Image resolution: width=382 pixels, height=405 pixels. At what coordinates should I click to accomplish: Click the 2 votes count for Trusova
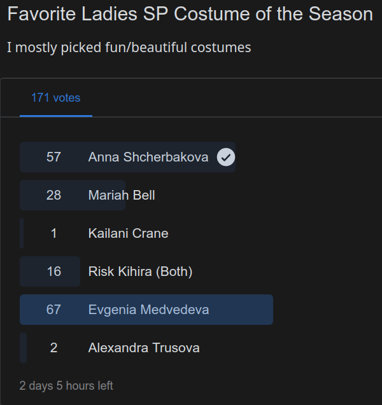coord(53,348)
